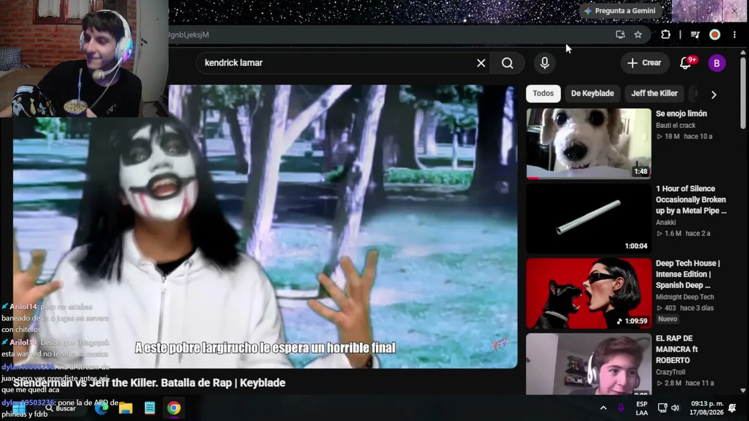Open Chrome media controls icon
749x421 pixels.
pos(695,34)
